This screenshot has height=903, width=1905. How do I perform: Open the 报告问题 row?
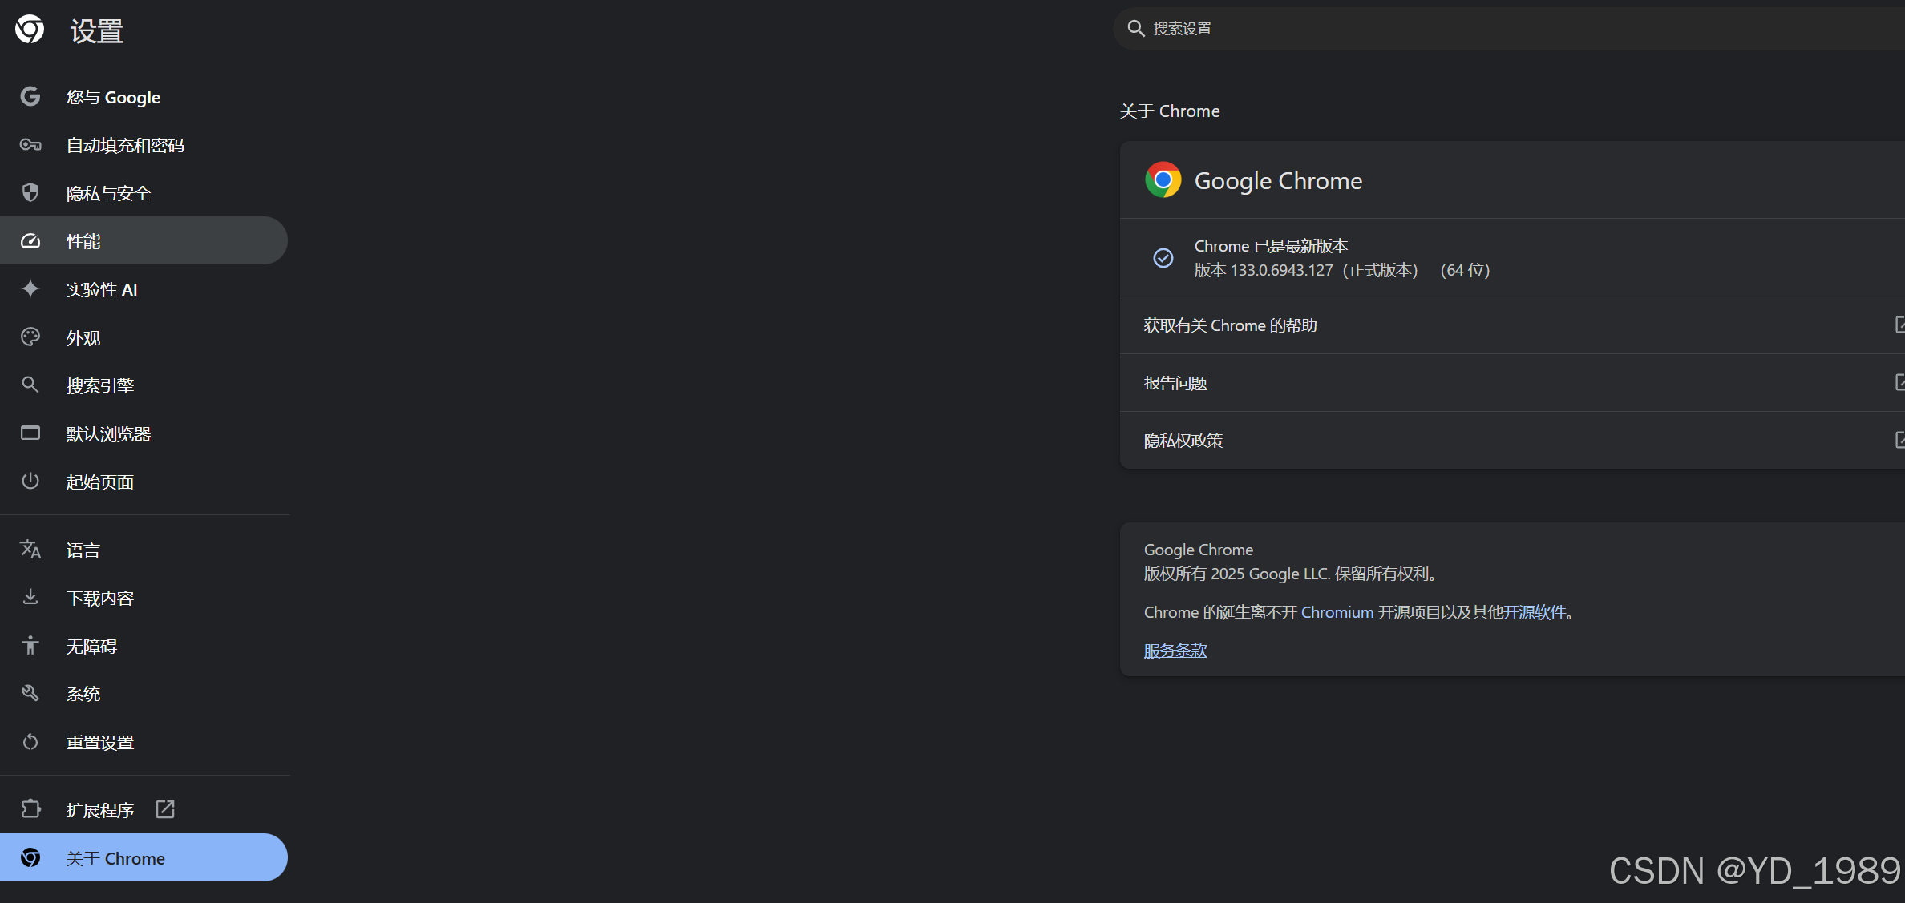1512,383
